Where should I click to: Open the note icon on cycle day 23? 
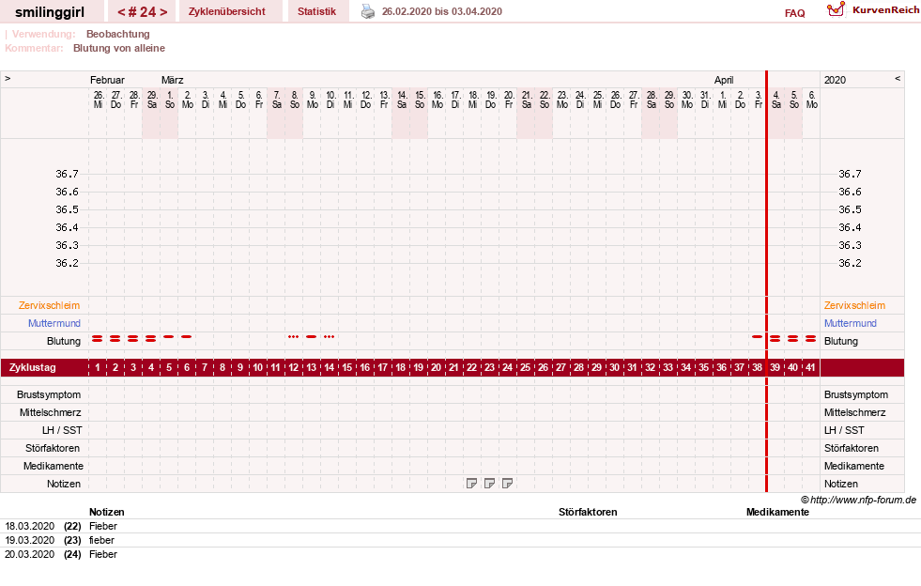(489, 483)
